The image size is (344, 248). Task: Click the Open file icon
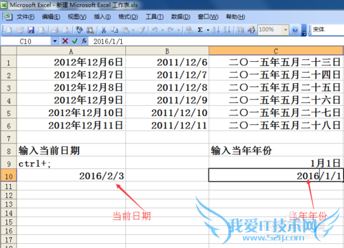pos(20,30)
